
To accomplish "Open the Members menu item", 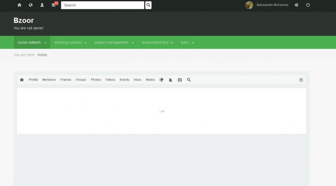I will tap(49, 80).
